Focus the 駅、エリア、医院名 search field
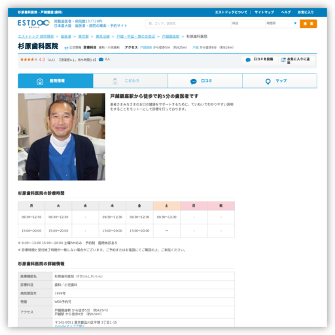This screenshot has width=335, height=335. pos(188,24)
